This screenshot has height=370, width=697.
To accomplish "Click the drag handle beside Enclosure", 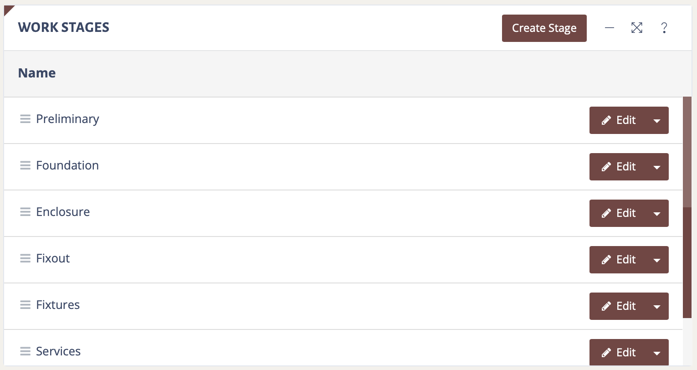I will (26, 212).
